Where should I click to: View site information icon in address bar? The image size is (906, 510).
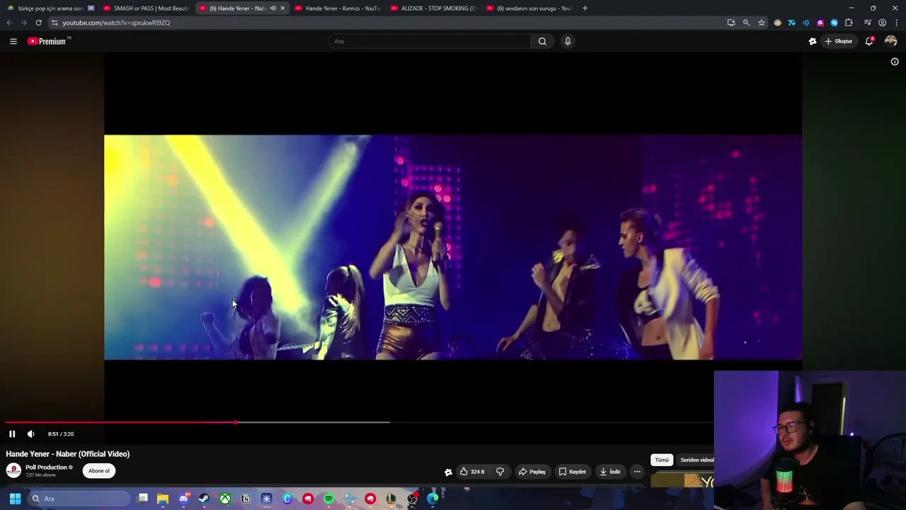click(55, 23)
